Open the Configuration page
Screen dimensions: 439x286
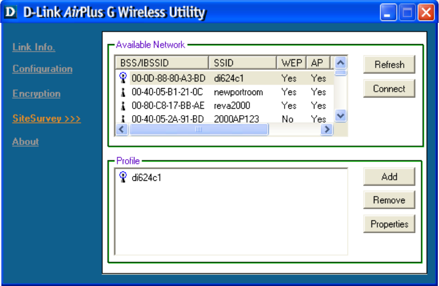[x=42, y=69]
